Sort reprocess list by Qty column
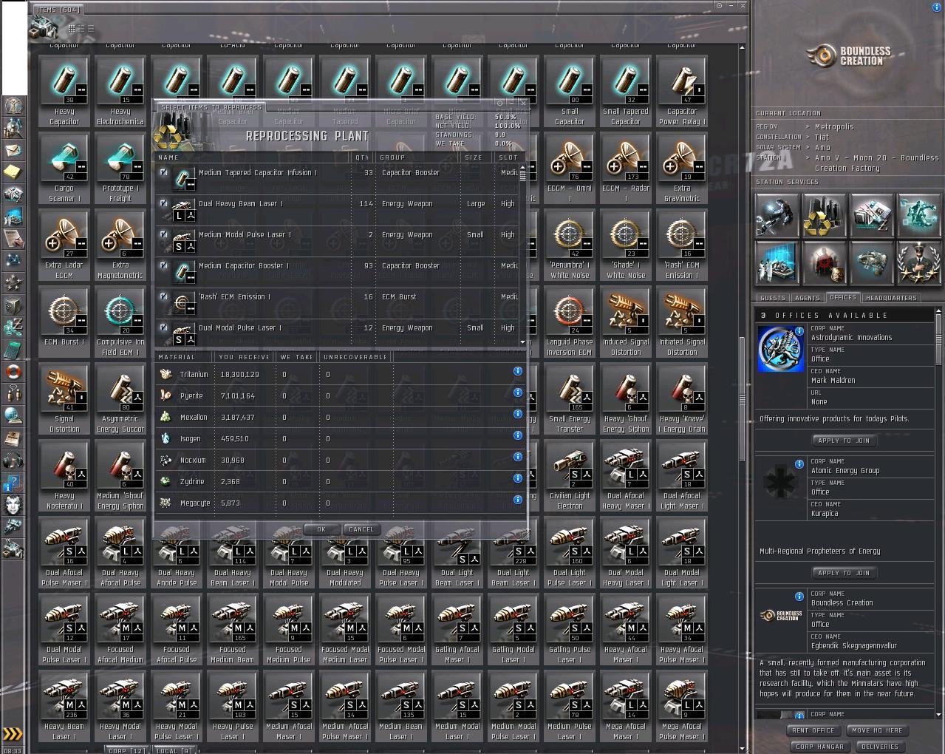The width and height of the screenshot is (945, 754). click(x=363, y=157)
